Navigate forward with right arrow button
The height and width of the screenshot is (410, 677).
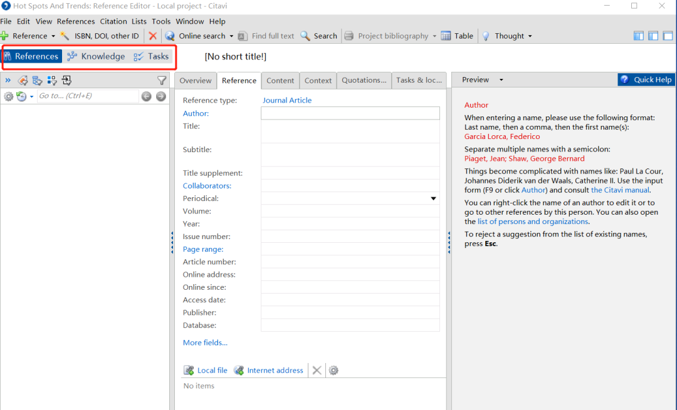click(x=161, y=96)
